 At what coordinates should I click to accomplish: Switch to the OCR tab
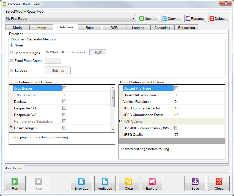[x=114, y=27]
